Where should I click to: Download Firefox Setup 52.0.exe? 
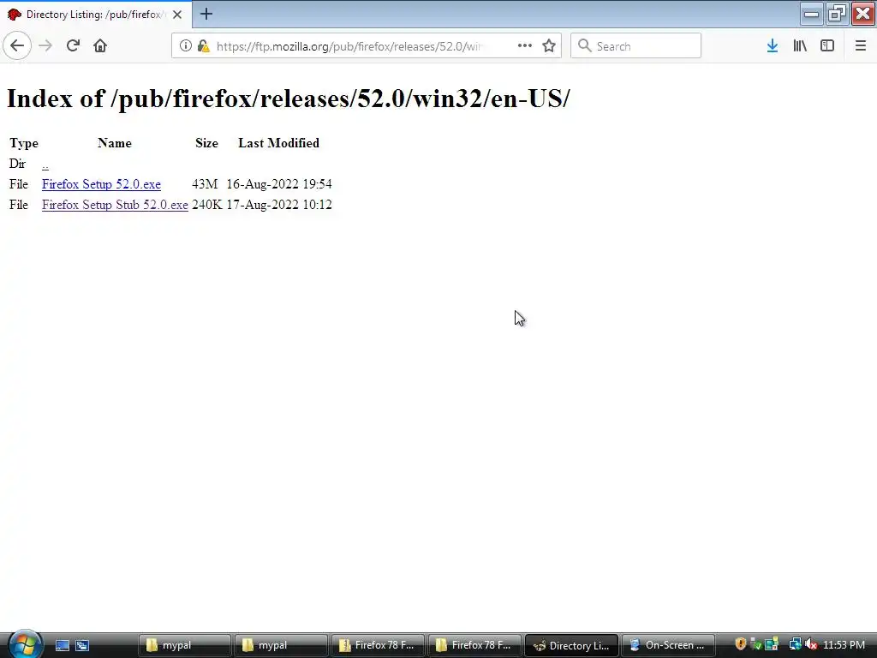point(101,185)
